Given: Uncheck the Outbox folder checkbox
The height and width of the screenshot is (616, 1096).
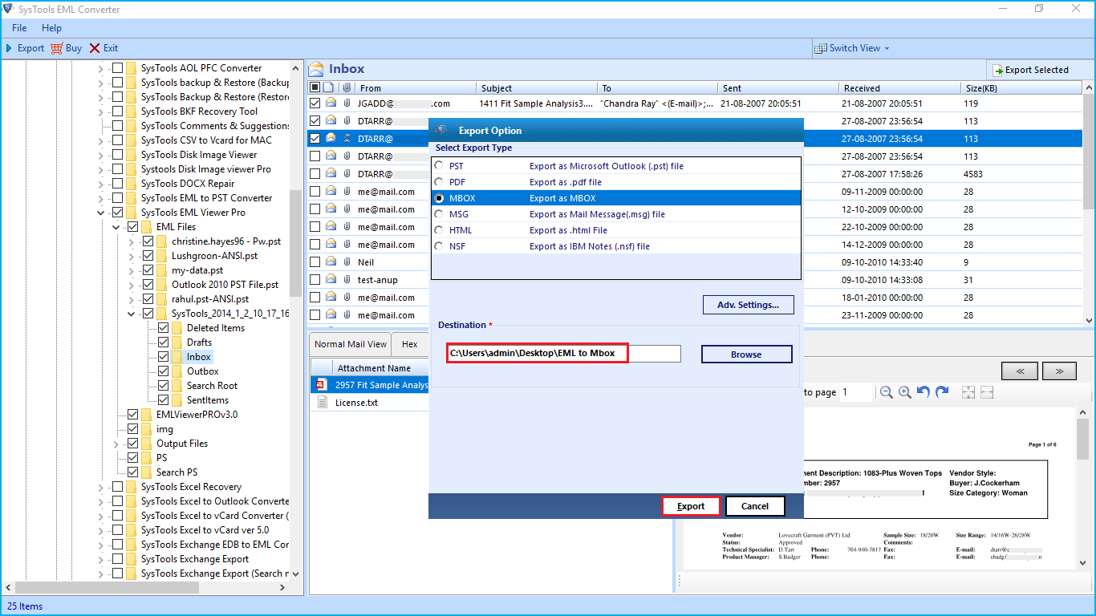Looking at the screenshot, I should pos(164,371).
